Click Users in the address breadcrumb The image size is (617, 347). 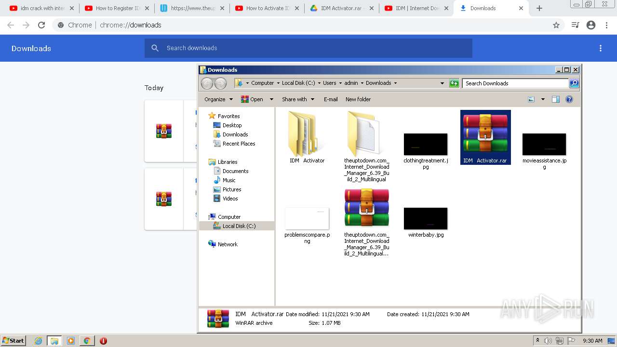[330, 83]
